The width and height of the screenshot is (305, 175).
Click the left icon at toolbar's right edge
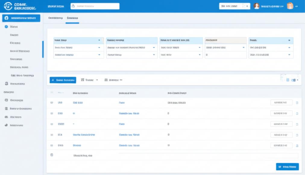288,80
